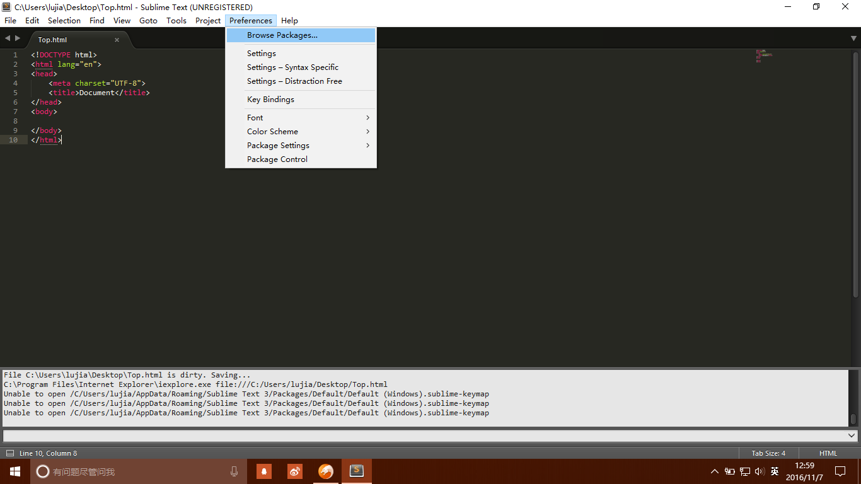Viewport: 861px width, 484px height.
Task: Open the volume tray icon
Action: pos(760,471)
